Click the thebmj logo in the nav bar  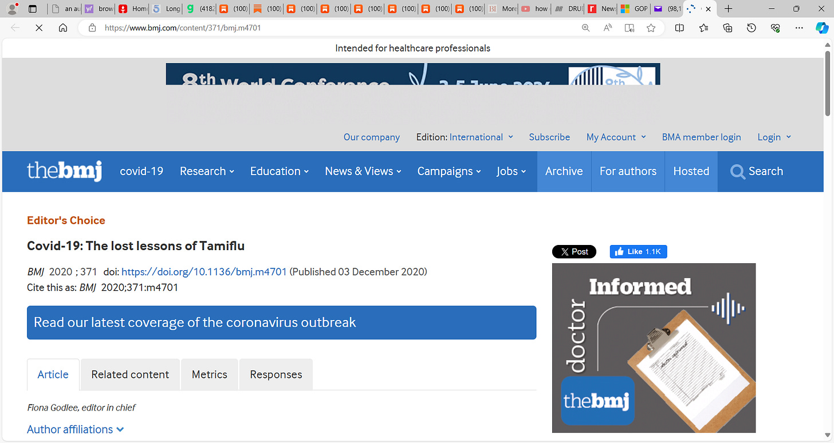(64, 171)
